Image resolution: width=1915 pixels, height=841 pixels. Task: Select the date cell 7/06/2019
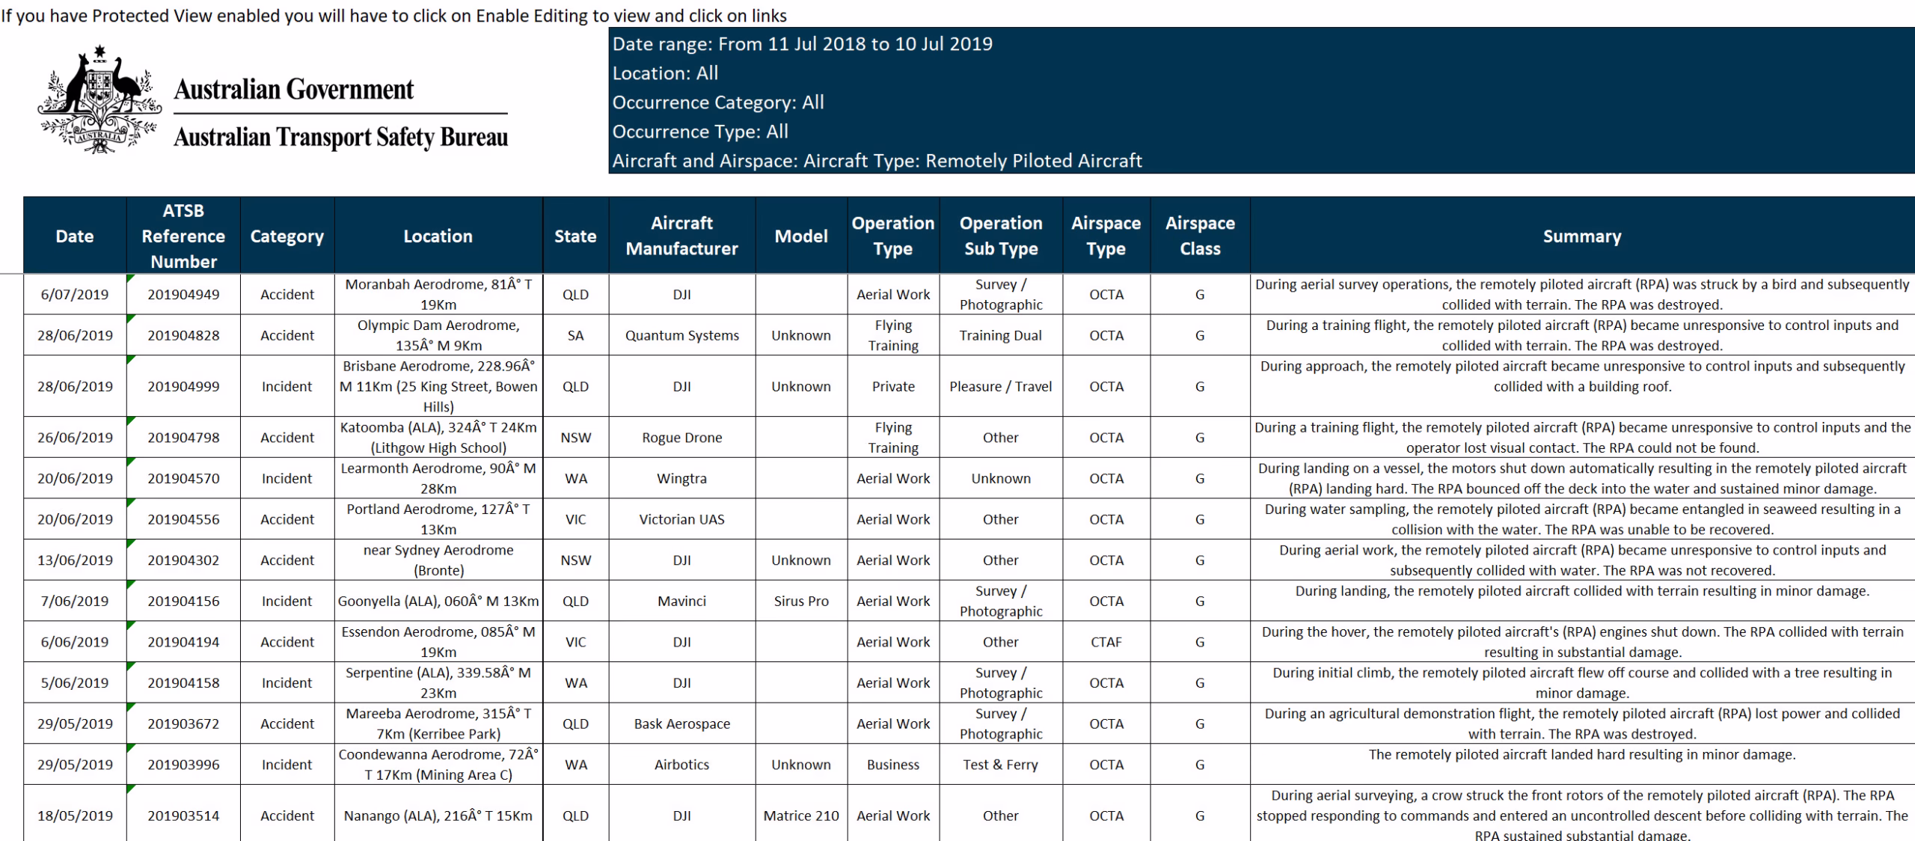click(75, 601)
